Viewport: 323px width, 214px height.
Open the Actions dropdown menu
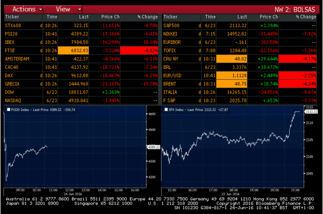pos(23,9)
